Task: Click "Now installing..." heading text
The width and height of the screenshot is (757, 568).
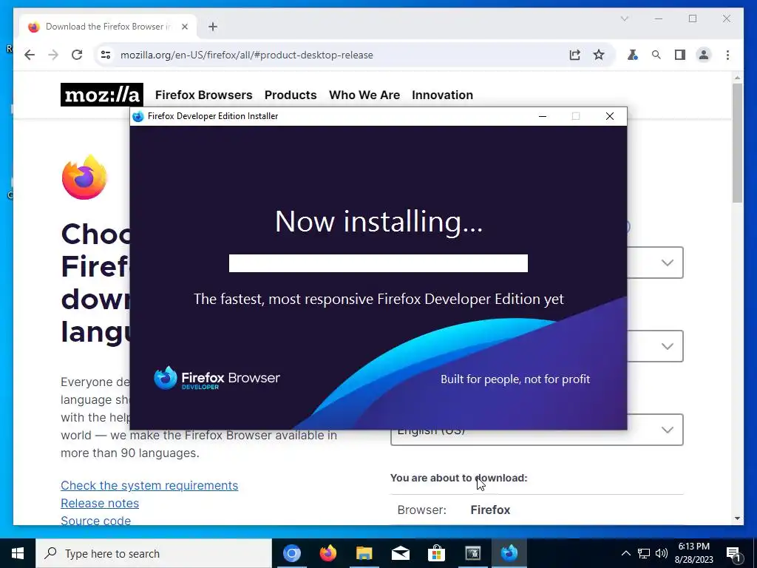Action: click(x=378, y=222)
